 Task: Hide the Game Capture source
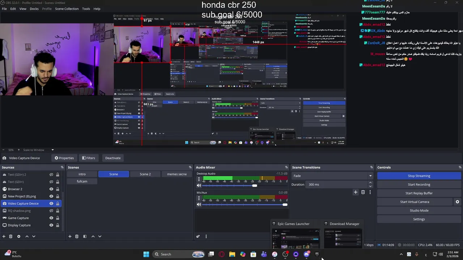[51, 218]
